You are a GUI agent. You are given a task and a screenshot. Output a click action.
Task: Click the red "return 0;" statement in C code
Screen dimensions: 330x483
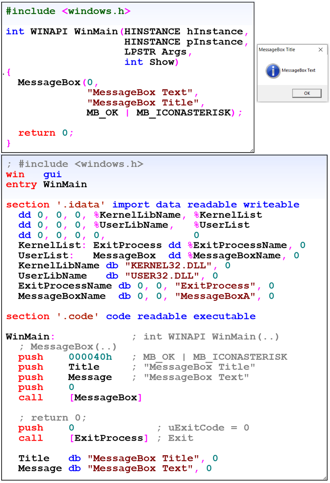click(46, 133)
